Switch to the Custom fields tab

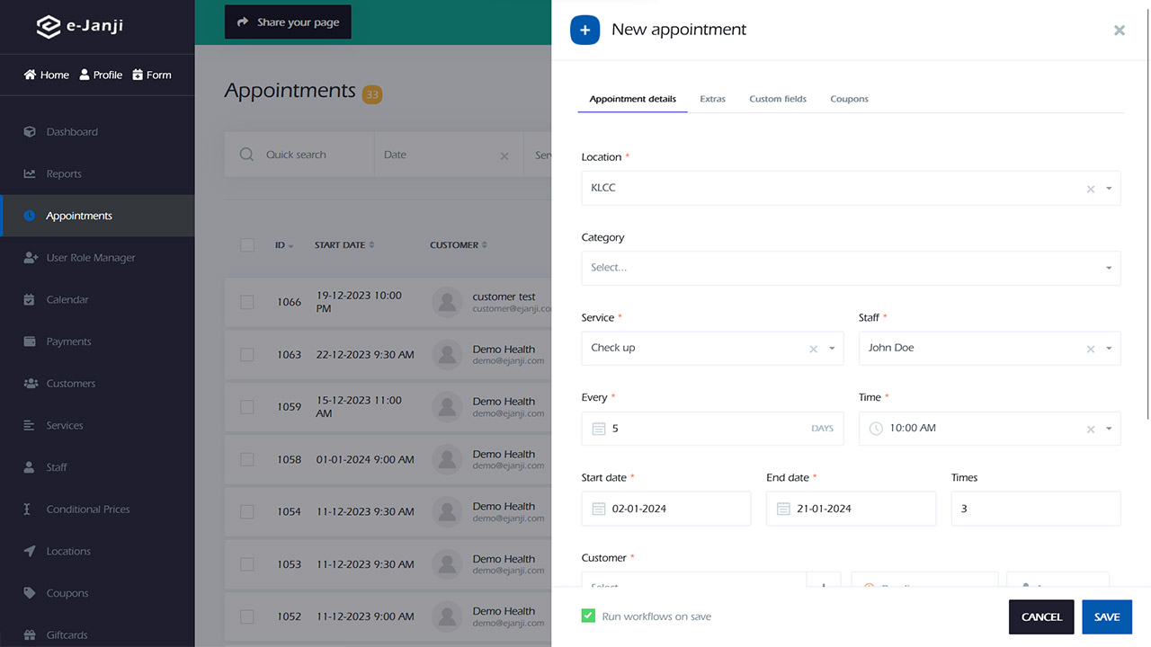point(778,99)
